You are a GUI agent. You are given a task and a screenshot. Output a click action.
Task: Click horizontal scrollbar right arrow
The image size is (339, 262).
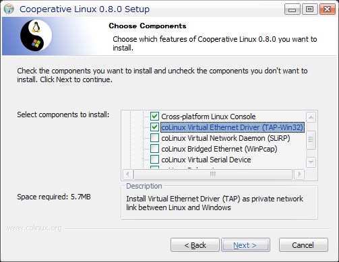(x=299, y=174)
